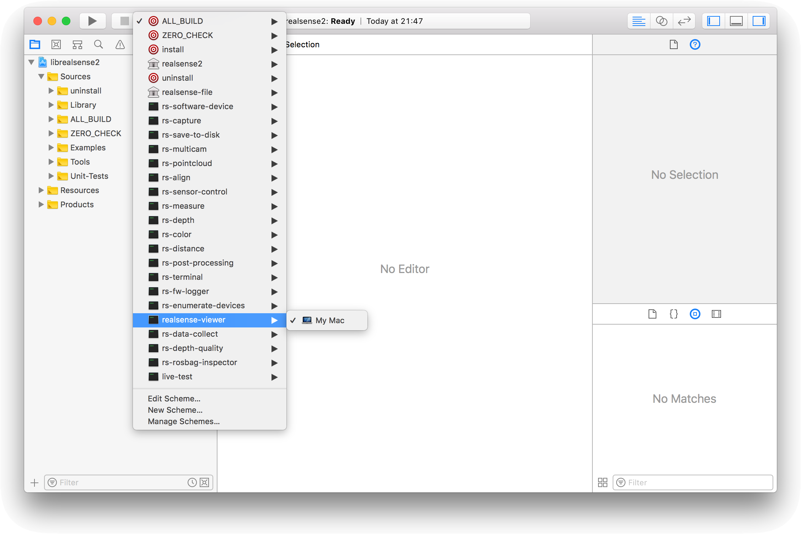Switch to the Symbol navigator hierarchy icon

[x=77, y=44]
